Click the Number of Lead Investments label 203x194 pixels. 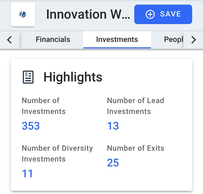(136, 106)
